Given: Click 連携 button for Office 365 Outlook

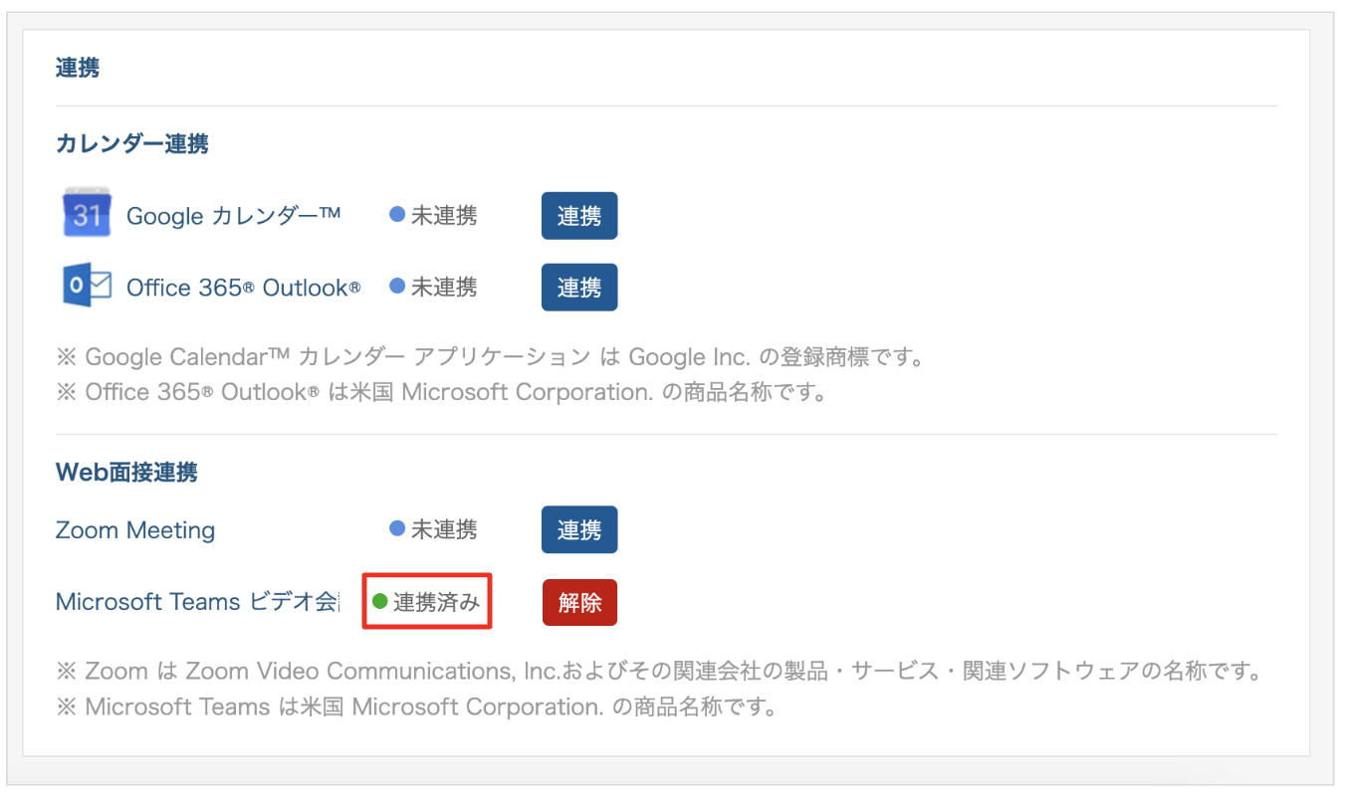Looking at the screenshot, I should click(579, 288).
